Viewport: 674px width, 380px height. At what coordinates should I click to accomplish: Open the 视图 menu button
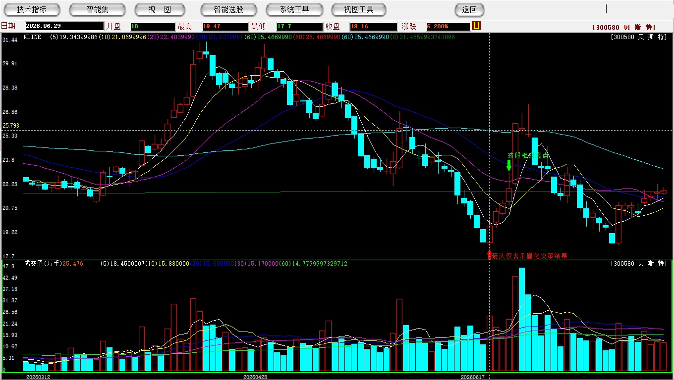[x=160, y=9]
